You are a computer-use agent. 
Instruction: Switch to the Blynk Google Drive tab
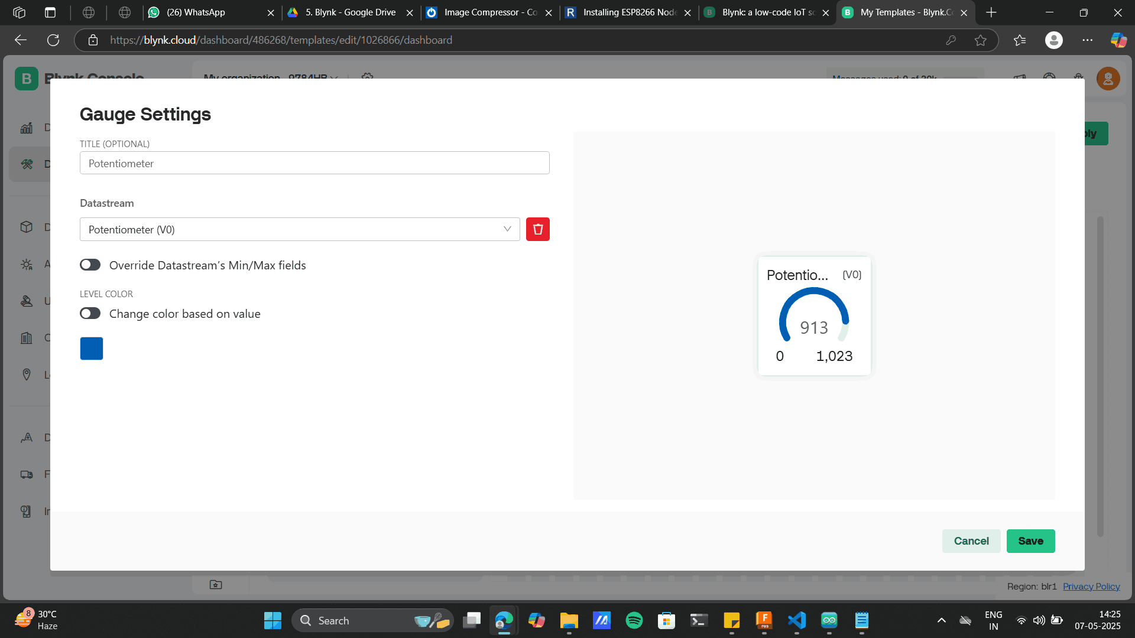tap(349, 12)
